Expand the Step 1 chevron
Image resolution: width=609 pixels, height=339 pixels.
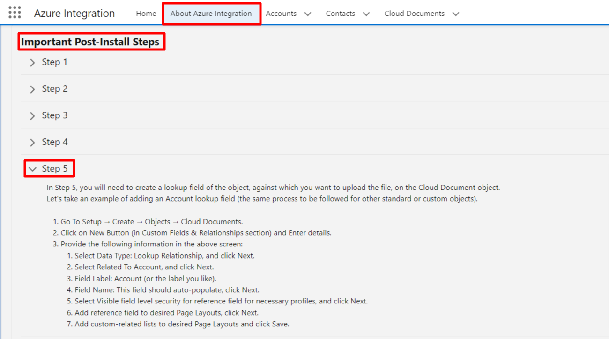pyautogui.click(x=32, y=63)
